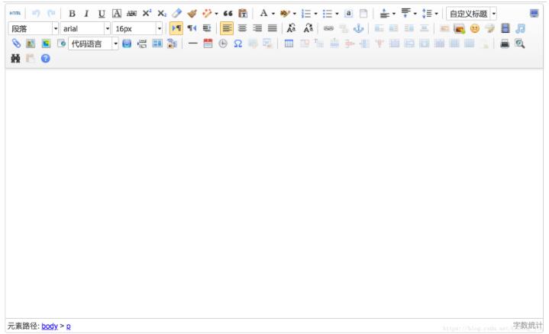
Task: Apply the background highlight color
Action: pos(285,14)
